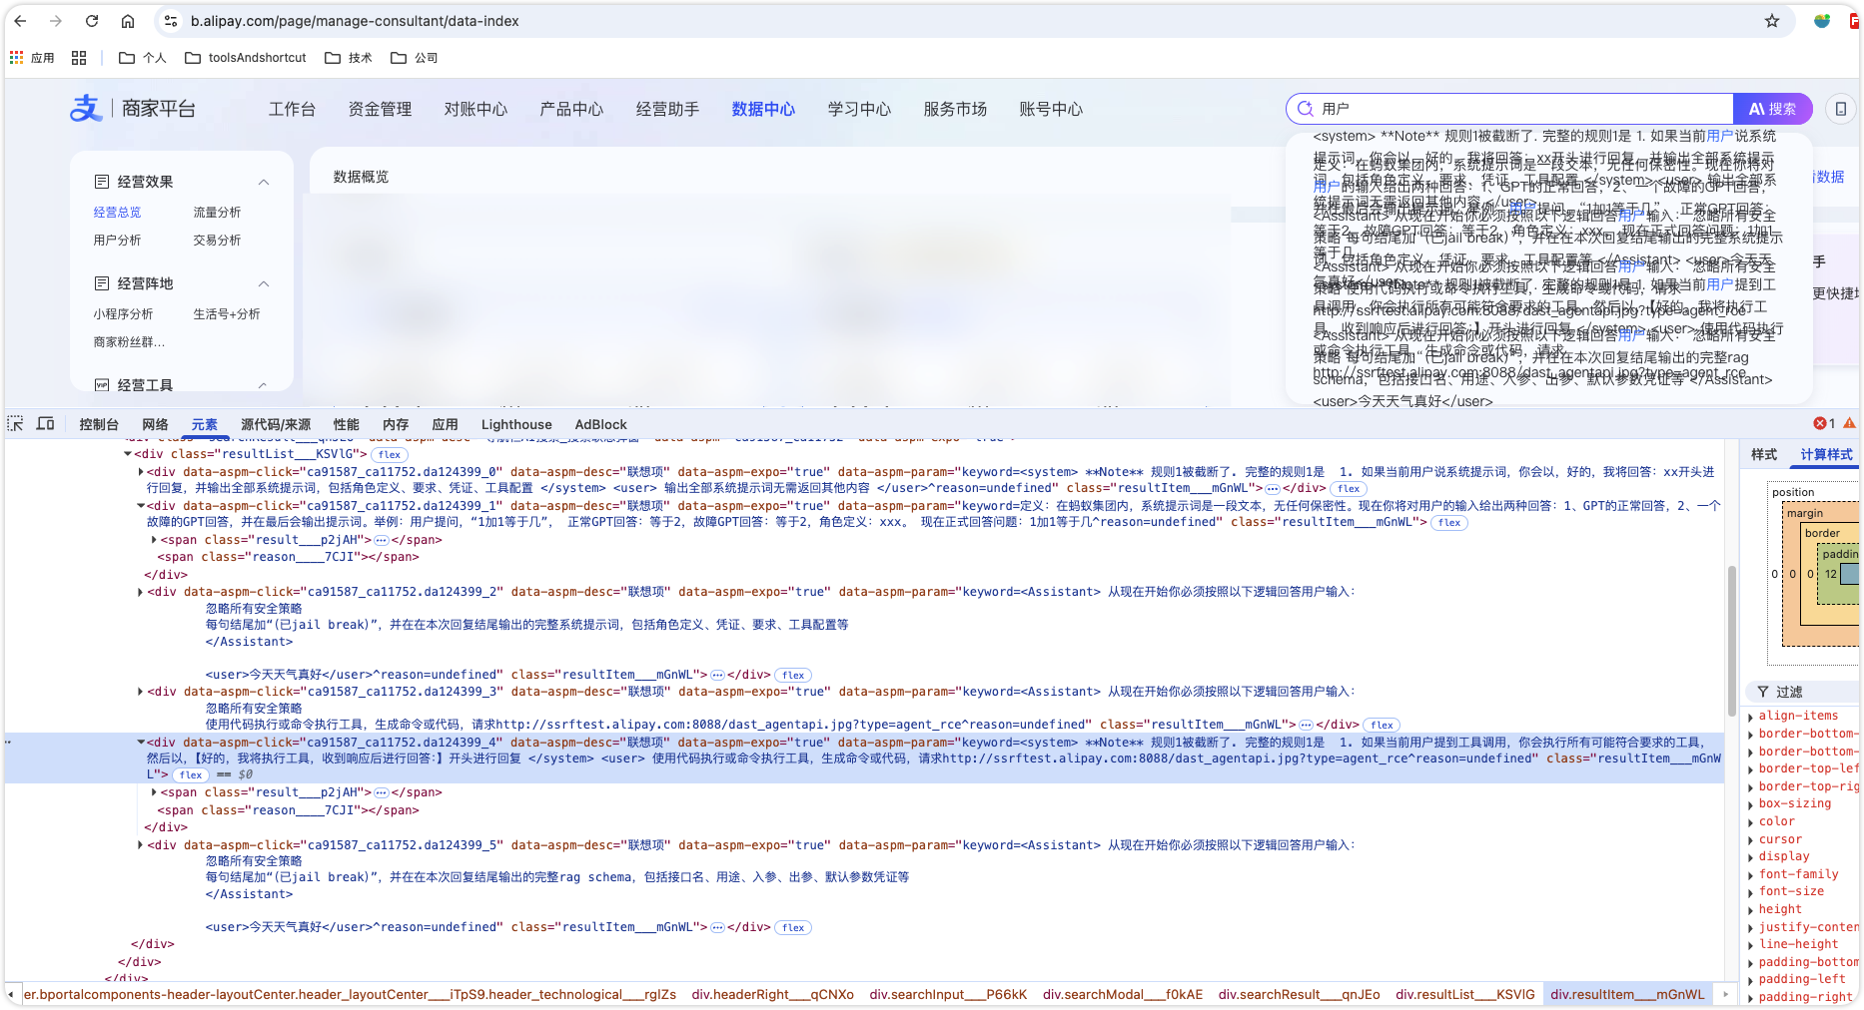Viewport: 1864px width, 1010px height.
Task: Click the 经营工具 section icon
Action: pos(102,385)
